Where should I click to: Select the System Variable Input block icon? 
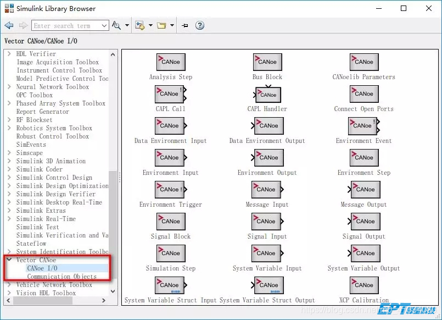click(267, 253)
